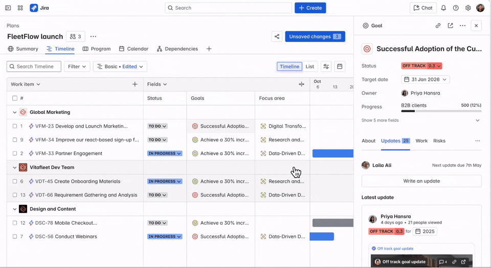Open the goal Off Track status dropdown
The width and height of the screenshot is (491, 268).
pyautogui.click(x=421, y=66)
